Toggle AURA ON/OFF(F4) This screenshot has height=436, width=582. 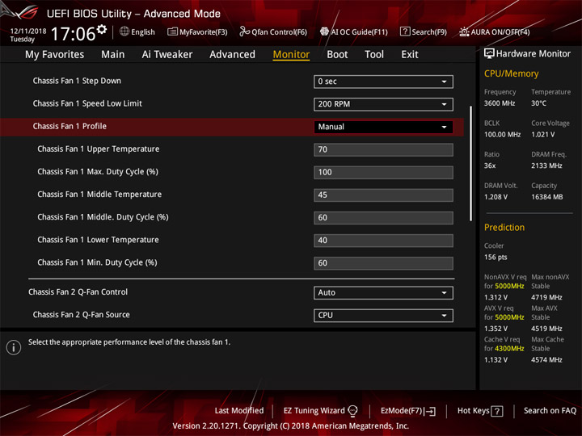pos(500,31)
